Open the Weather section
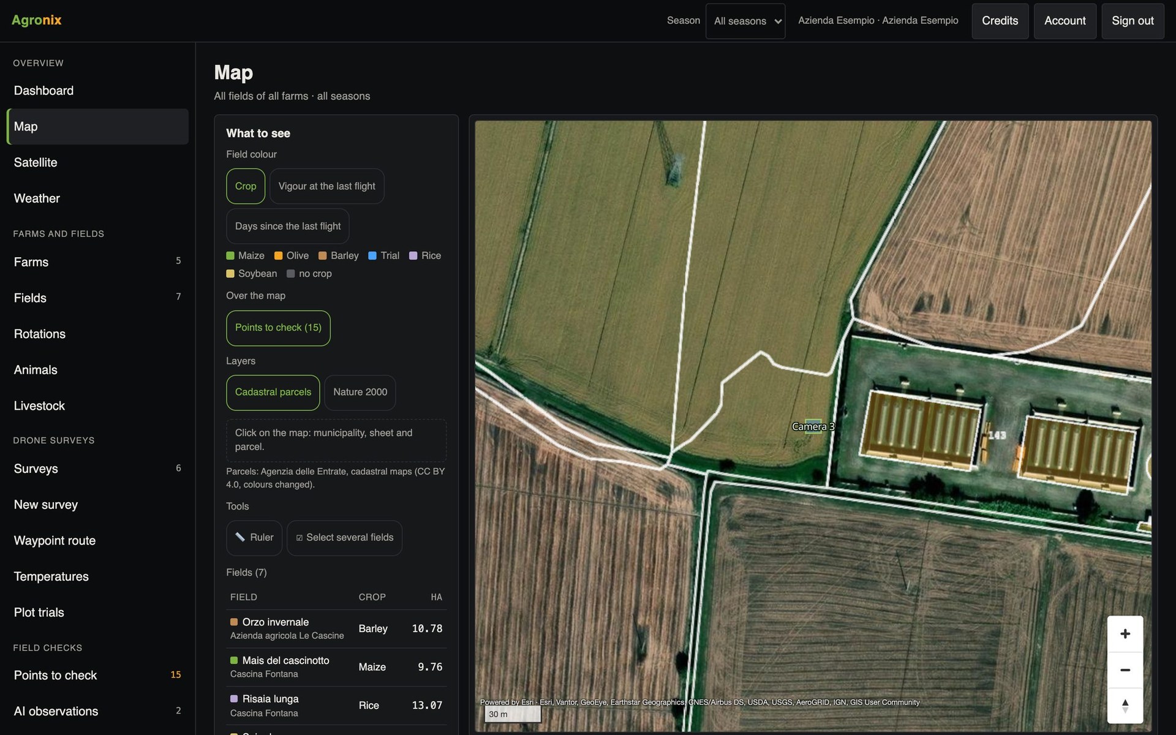This screenshot has width=1176, height=735. click(97, 198)
